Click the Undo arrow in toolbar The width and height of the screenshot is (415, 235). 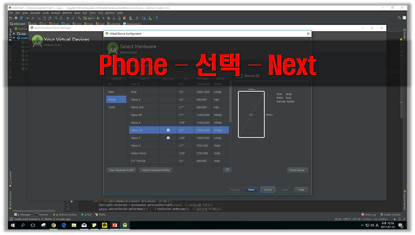click(x=28, y=18)
